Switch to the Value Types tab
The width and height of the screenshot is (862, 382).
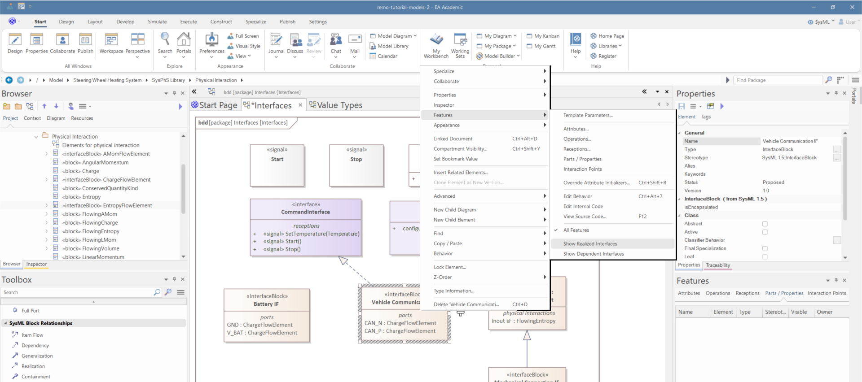click(x=339, y=105)
